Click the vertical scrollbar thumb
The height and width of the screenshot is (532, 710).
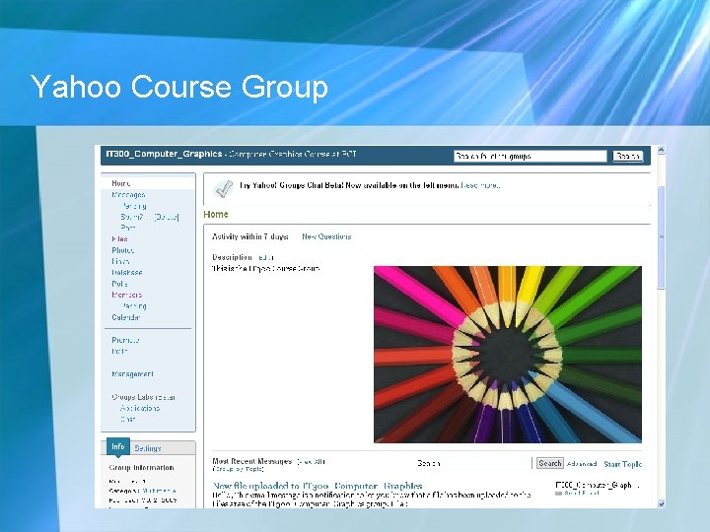pos(661,237)
